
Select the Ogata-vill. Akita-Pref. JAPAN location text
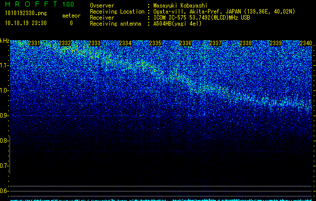point(224,12)
